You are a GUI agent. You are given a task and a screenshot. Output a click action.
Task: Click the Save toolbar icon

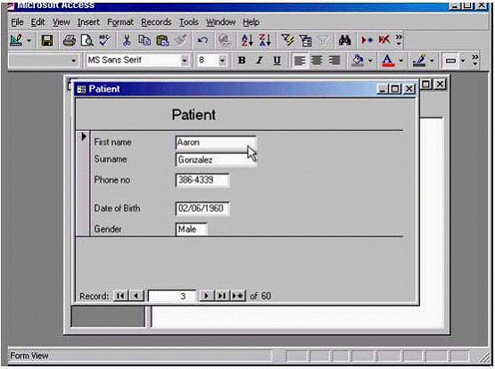click(x=47, y=41)
